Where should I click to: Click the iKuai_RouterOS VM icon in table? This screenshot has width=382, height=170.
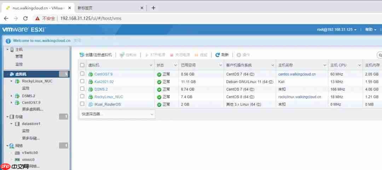[x=91, y=104]
